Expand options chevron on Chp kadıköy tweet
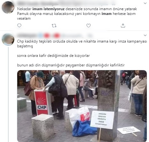149x142 pixels. [x=145, y=35]
